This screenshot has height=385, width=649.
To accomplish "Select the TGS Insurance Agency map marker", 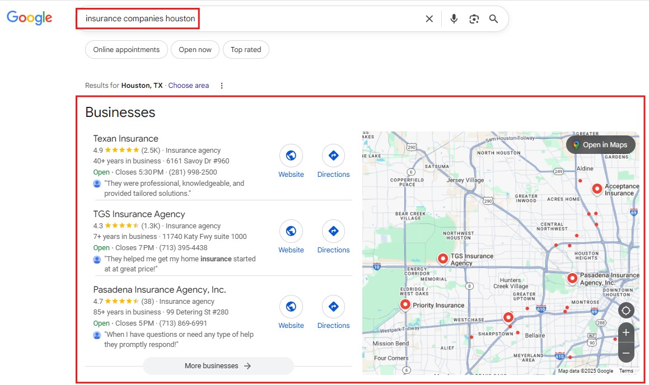I will [442, 258].
